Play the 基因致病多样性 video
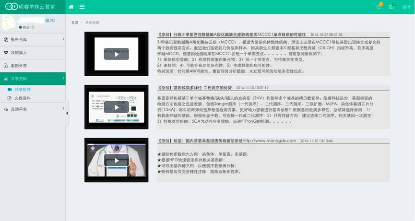The image size is (415, 221). tap(116, 107)
